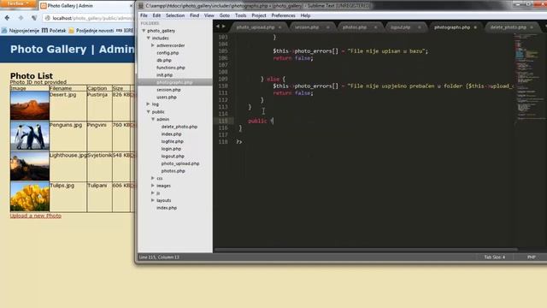Open session.php in sidebar
The height and width of the screenshot is (308, 547).
pyautogui.click(x=168, y=90)
